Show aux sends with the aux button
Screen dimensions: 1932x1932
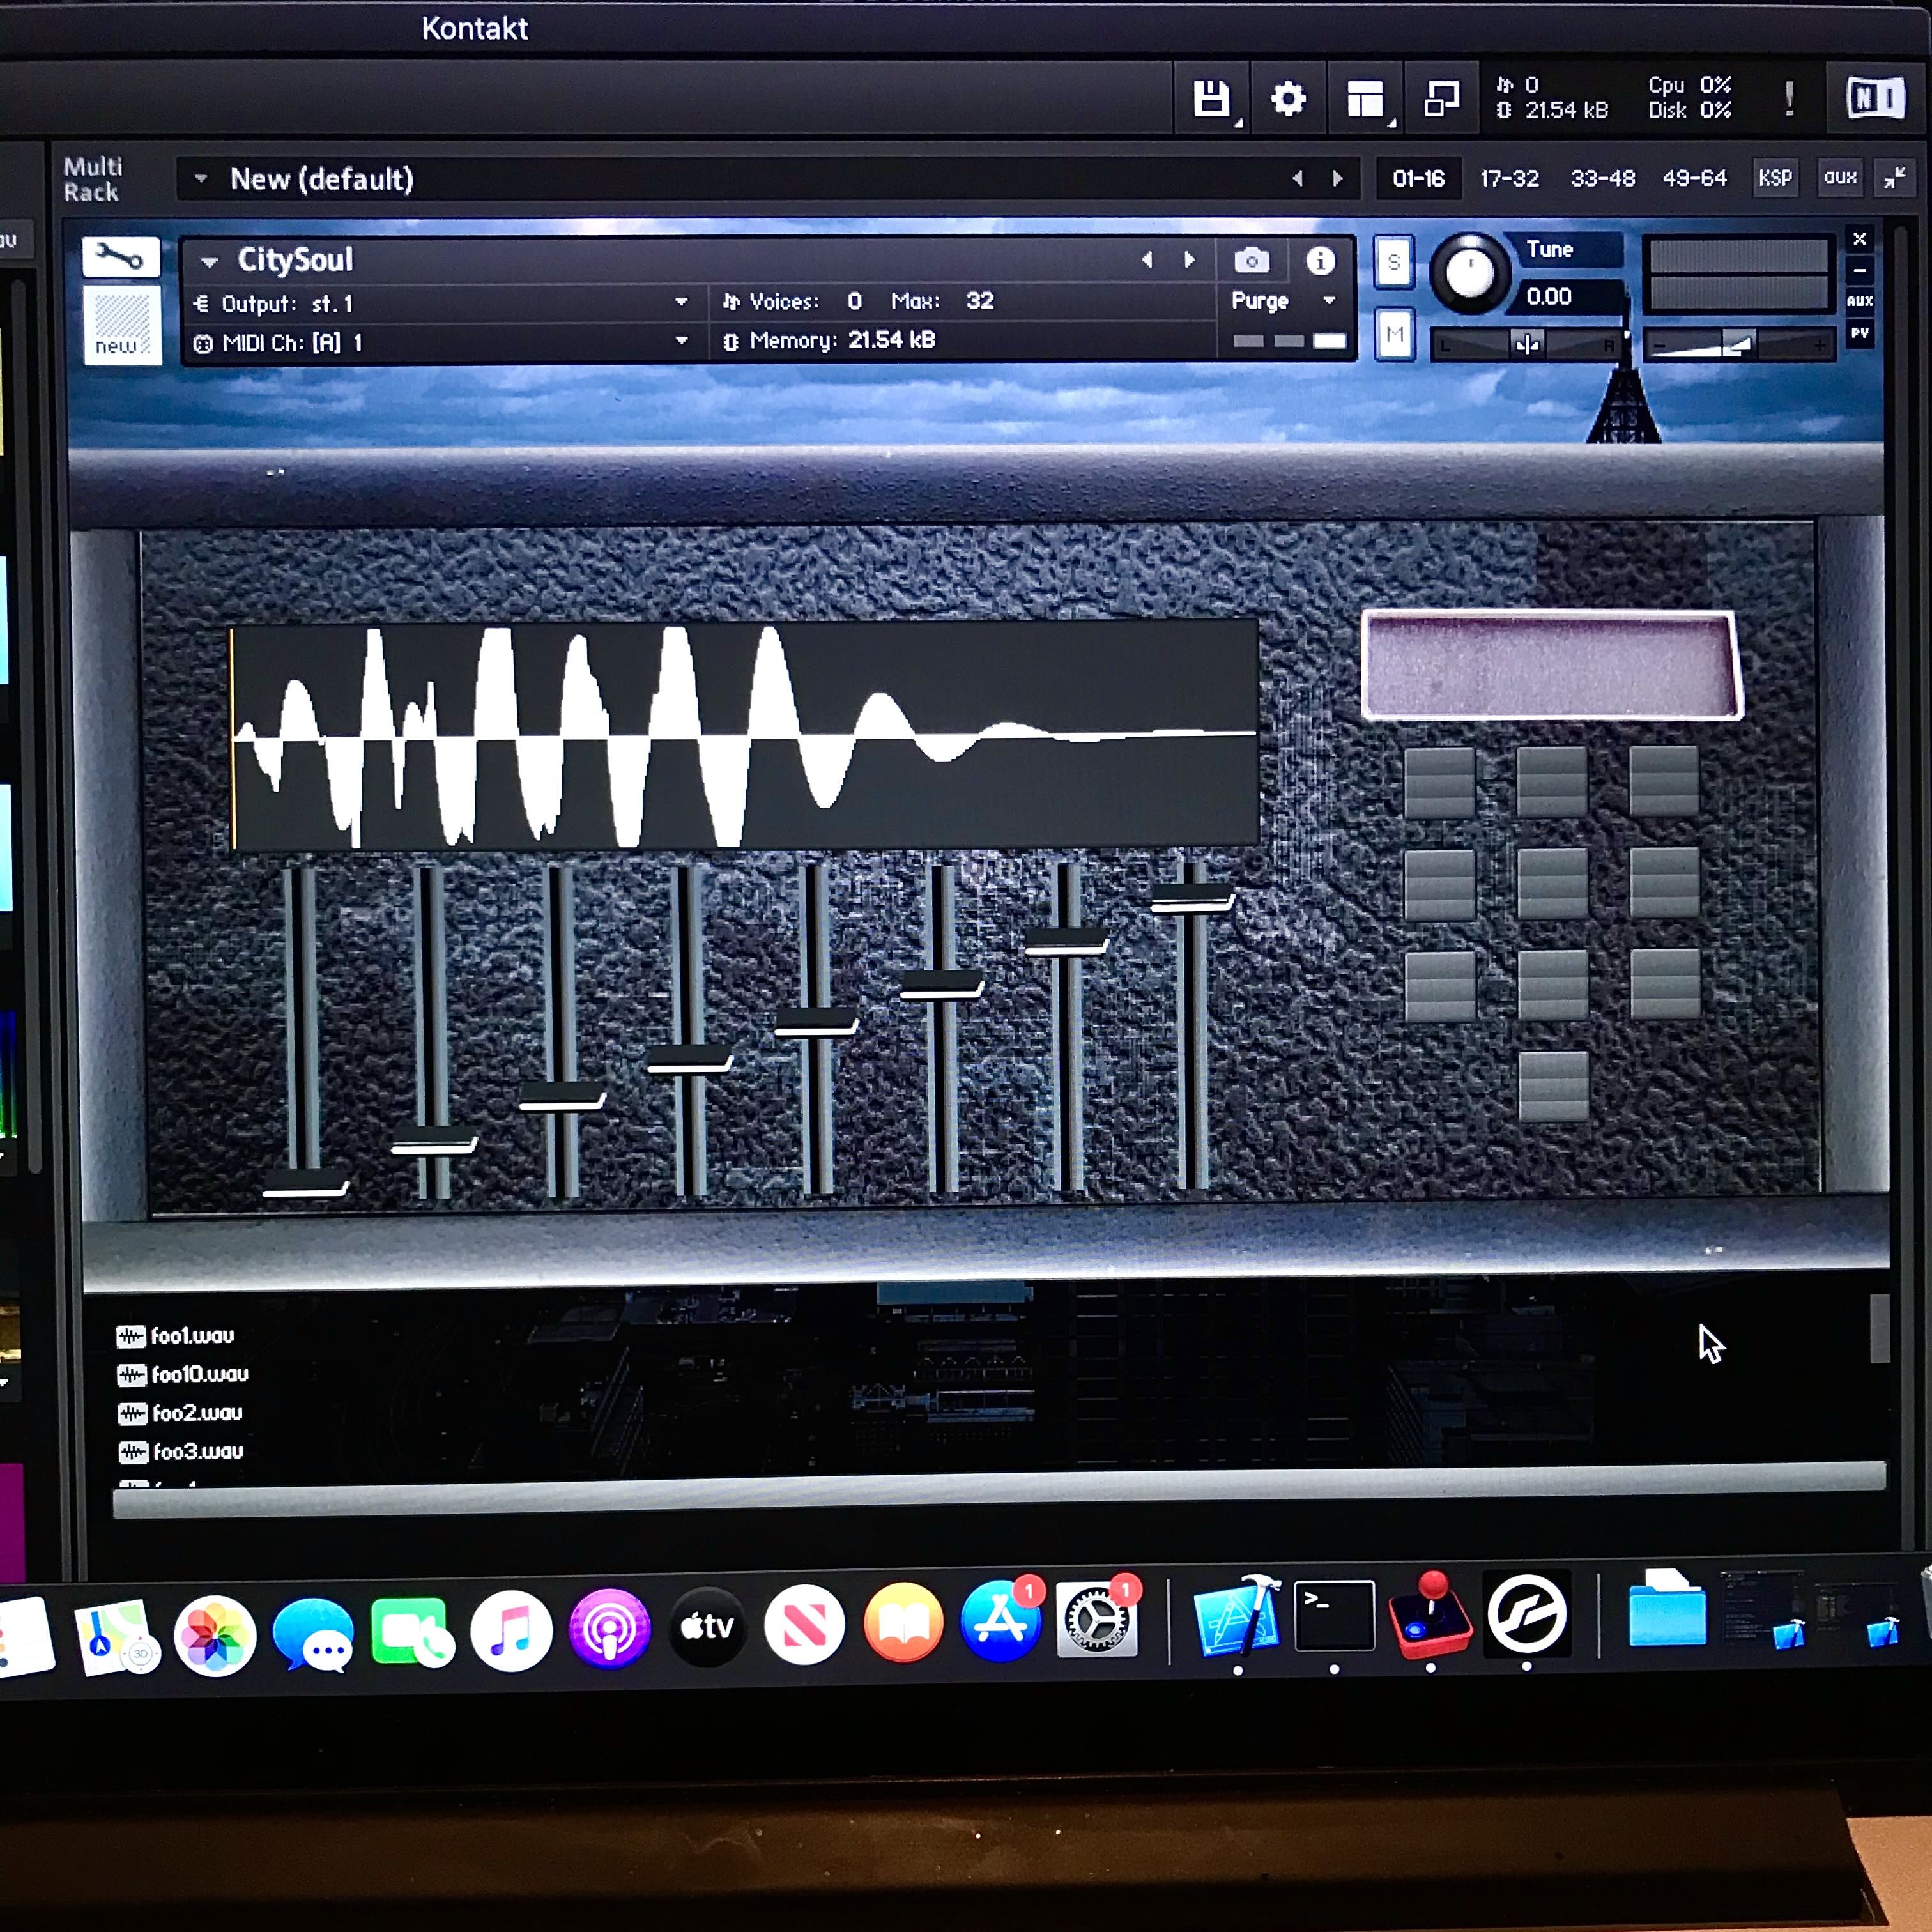point(1840,178)
